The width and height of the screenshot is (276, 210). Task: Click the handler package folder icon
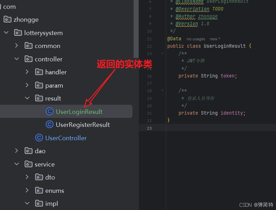click(39, 72)
